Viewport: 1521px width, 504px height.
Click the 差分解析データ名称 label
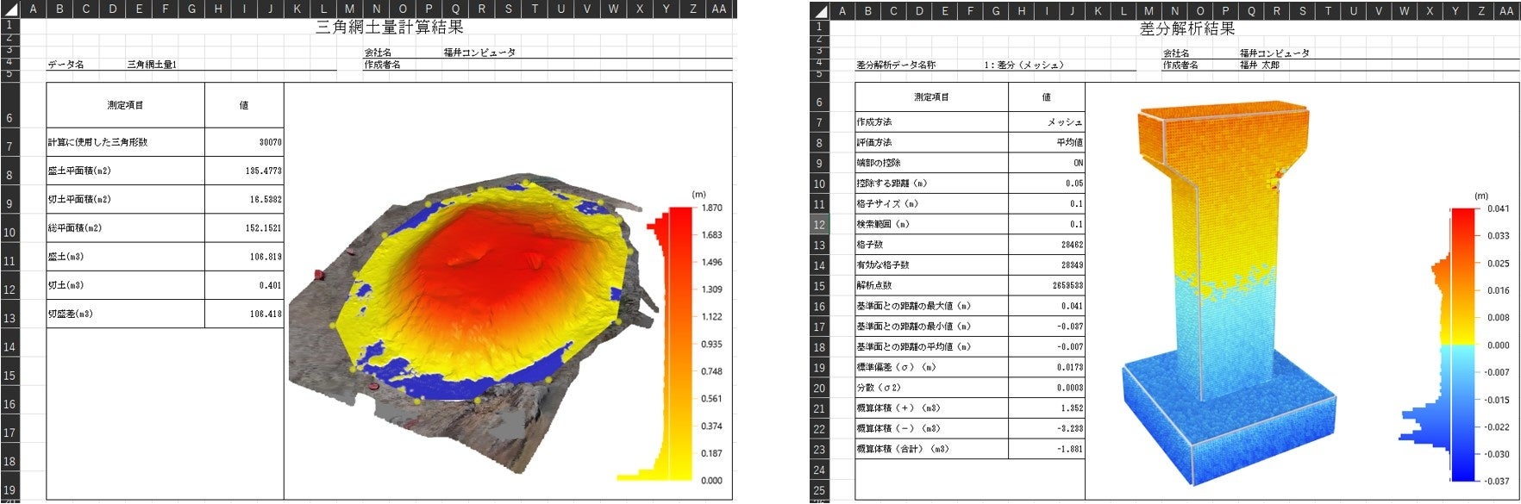(x=896, y=65)
